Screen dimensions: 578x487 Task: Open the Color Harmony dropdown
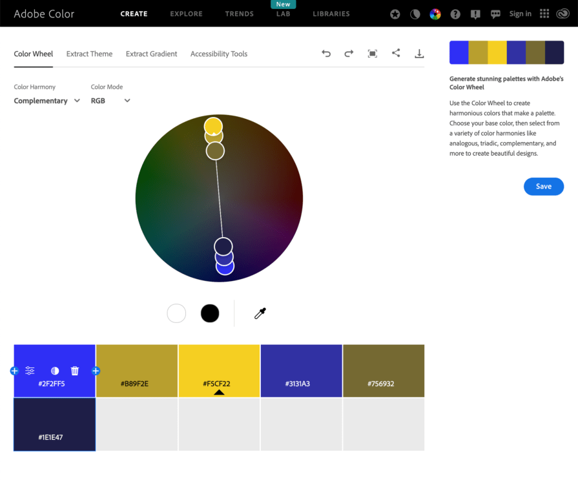pyautogui.click(x=46, y=101)
